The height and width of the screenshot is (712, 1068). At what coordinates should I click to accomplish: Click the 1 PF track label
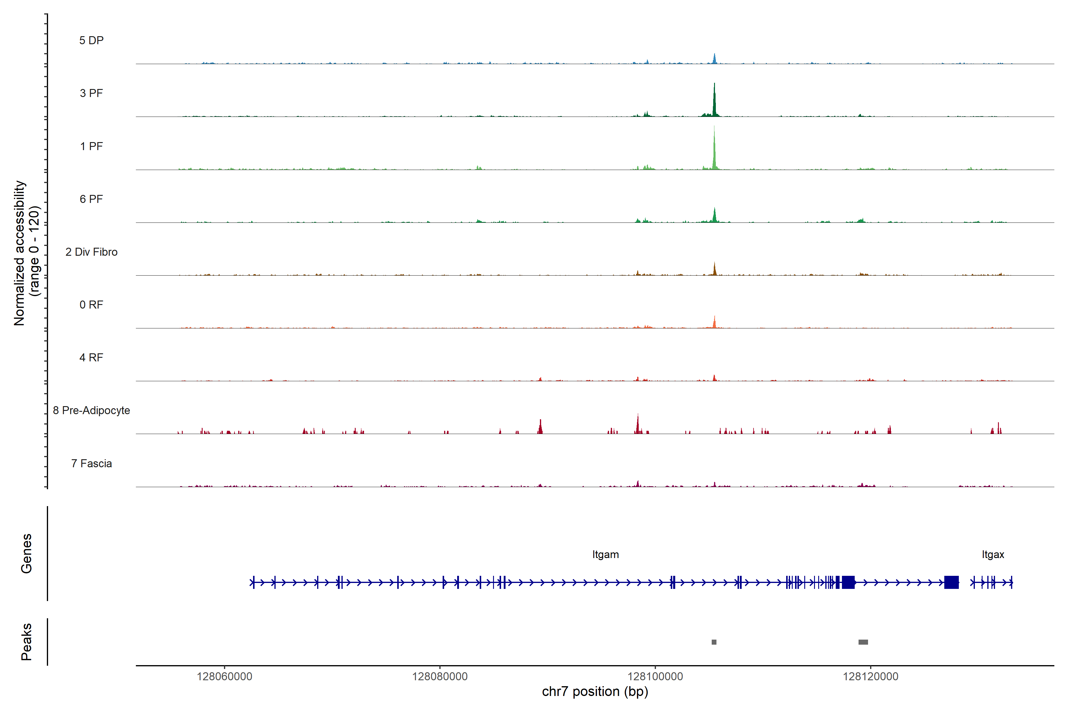point(91,146)
